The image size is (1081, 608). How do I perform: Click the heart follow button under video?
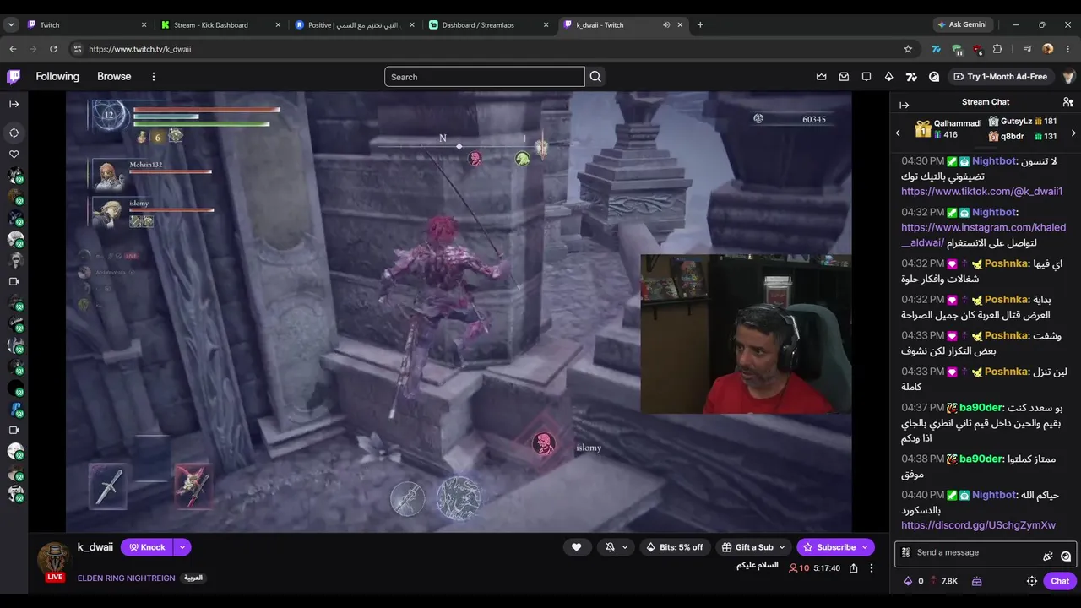576,547
